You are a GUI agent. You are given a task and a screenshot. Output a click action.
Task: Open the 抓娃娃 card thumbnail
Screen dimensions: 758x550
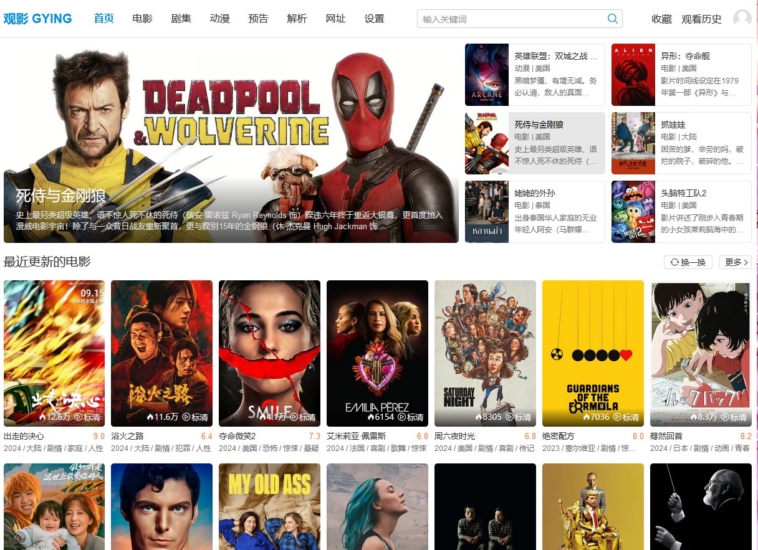[633, 143]
